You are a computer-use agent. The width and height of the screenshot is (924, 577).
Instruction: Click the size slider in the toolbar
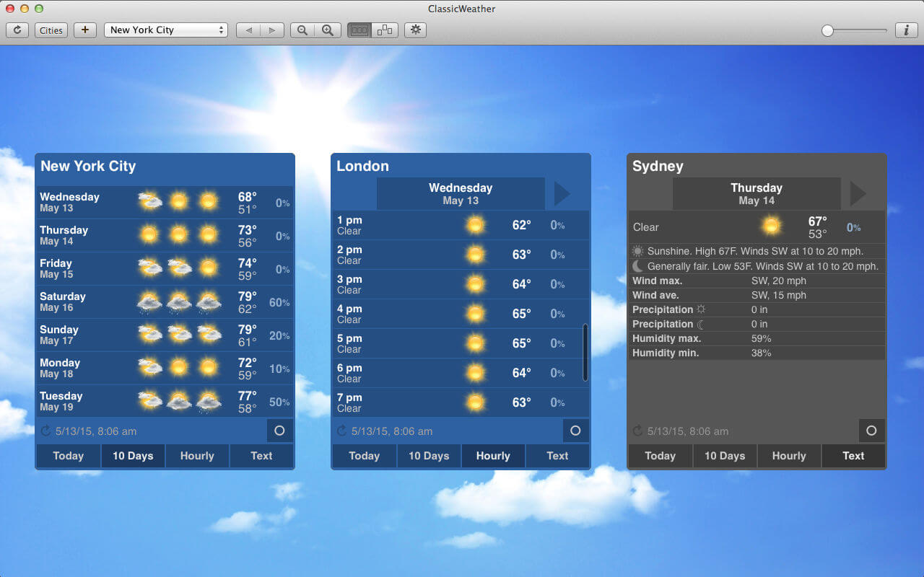pos(854,30)
